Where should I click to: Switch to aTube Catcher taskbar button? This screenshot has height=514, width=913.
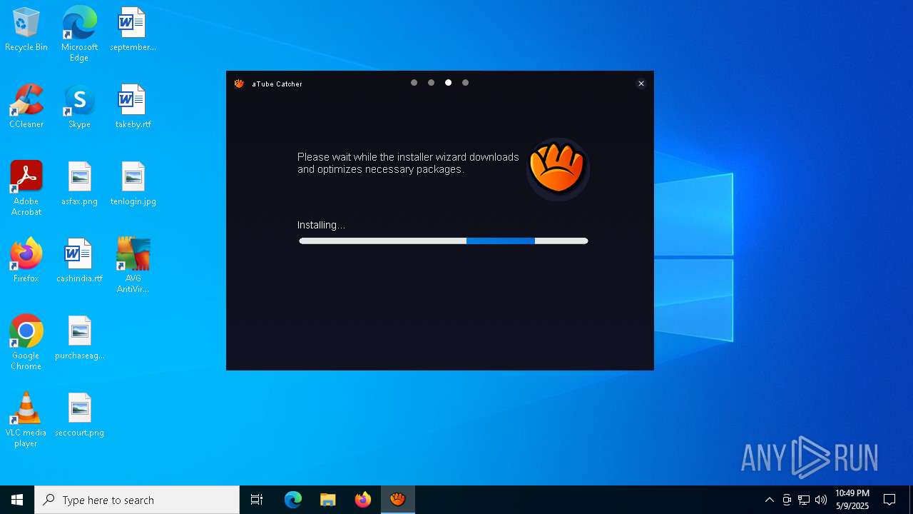click(398, 500)
